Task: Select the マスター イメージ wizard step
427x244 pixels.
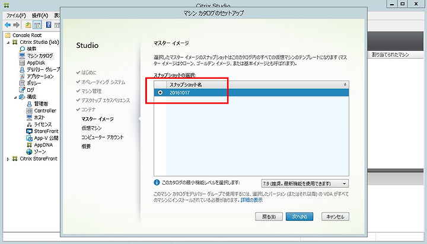Action: pyautogui.click(x=97, y=119)
